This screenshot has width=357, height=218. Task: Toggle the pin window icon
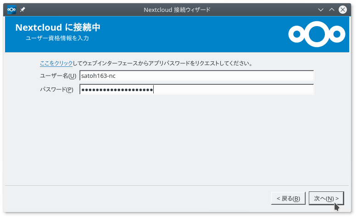22,10
